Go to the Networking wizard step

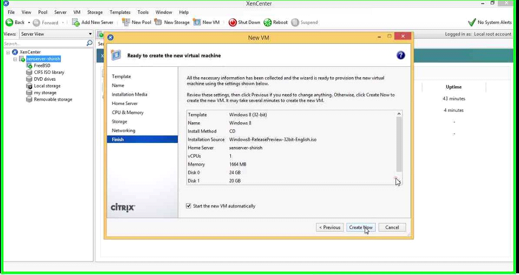point(142,131)
